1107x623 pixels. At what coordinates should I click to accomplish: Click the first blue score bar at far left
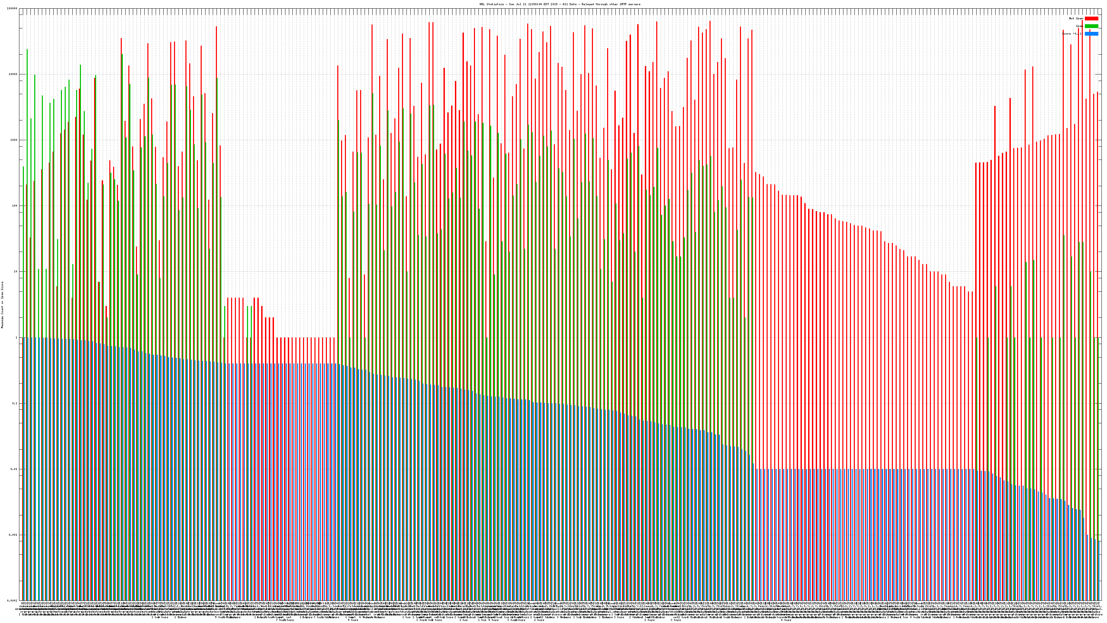click(25, 469)
